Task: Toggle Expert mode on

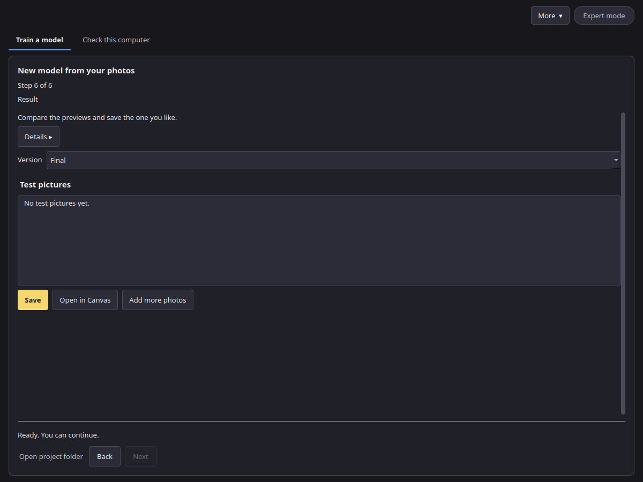Action: coord(604,16)
